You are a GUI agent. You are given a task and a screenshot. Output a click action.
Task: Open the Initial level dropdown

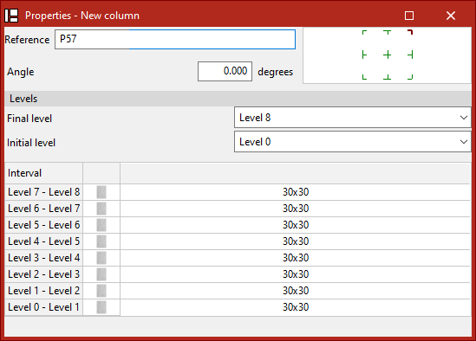click(x=352, y=142)
